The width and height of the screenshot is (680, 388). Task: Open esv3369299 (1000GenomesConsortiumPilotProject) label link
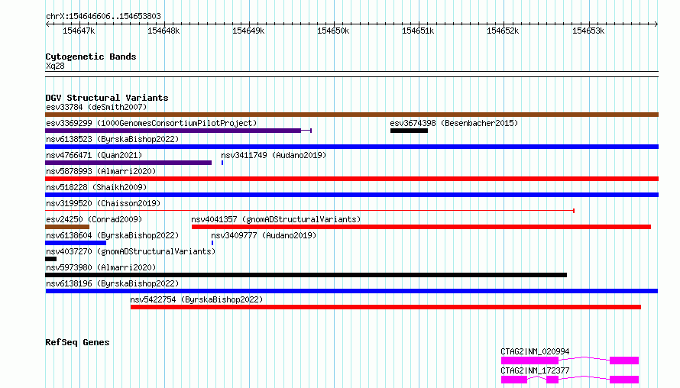click(x=151, y=123)
